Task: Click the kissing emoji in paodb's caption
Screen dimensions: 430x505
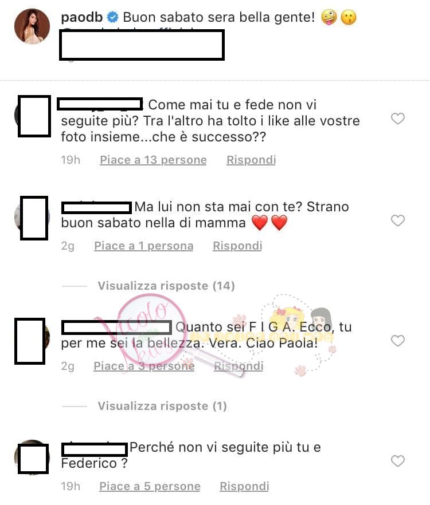Action: [349, 17]
